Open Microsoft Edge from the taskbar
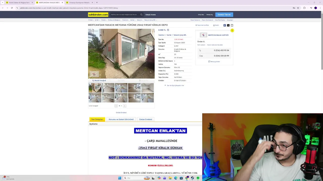 (176, 178)
